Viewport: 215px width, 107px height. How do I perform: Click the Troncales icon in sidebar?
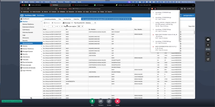tap(21, 60)
